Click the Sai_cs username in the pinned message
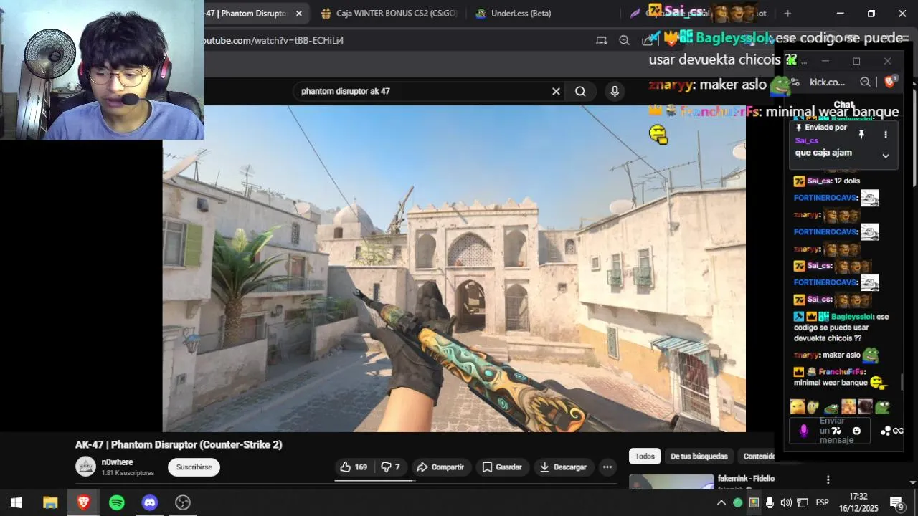 tap(807, 140)
